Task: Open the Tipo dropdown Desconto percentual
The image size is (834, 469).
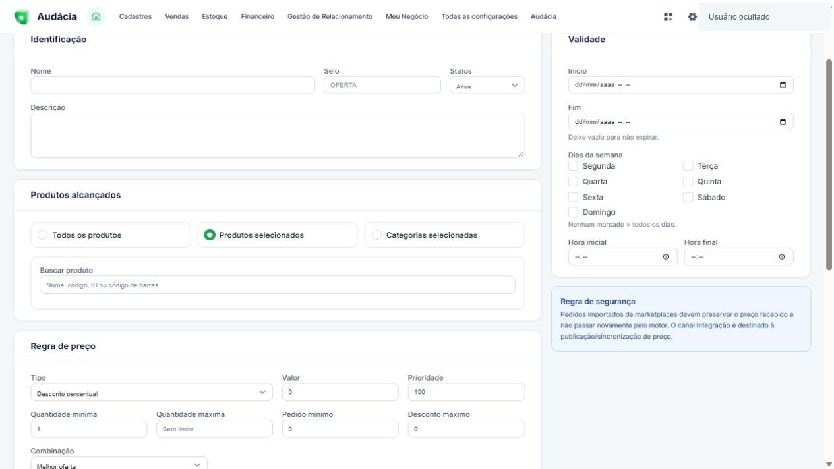Action: pyautogui.click(x=152, y=393)
